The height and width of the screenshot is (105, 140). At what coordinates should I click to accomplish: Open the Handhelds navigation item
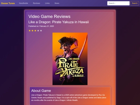coord(24,3)
